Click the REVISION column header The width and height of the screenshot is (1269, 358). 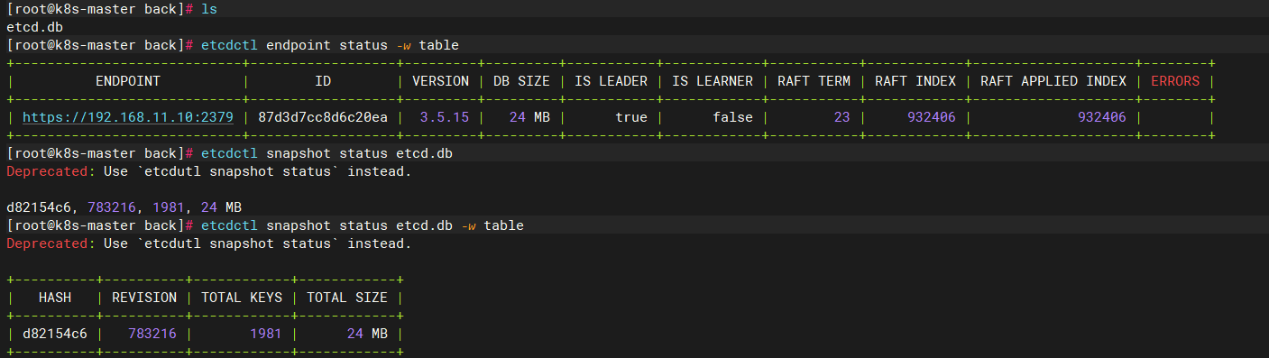[144, 298]
